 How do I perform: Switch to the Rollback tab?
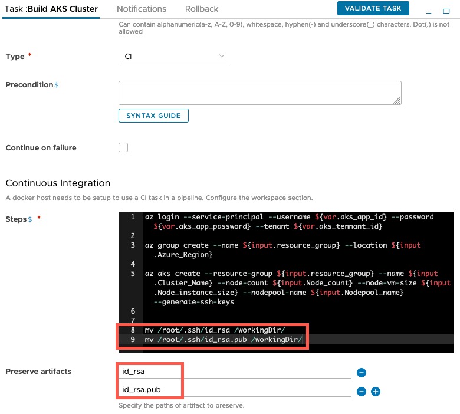pos(202,9)
